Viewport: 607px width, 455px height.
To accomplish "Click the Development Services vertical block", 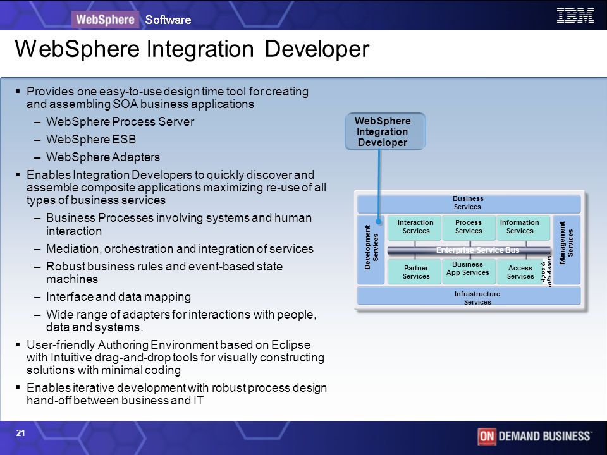I will click(x=371, y=250).
